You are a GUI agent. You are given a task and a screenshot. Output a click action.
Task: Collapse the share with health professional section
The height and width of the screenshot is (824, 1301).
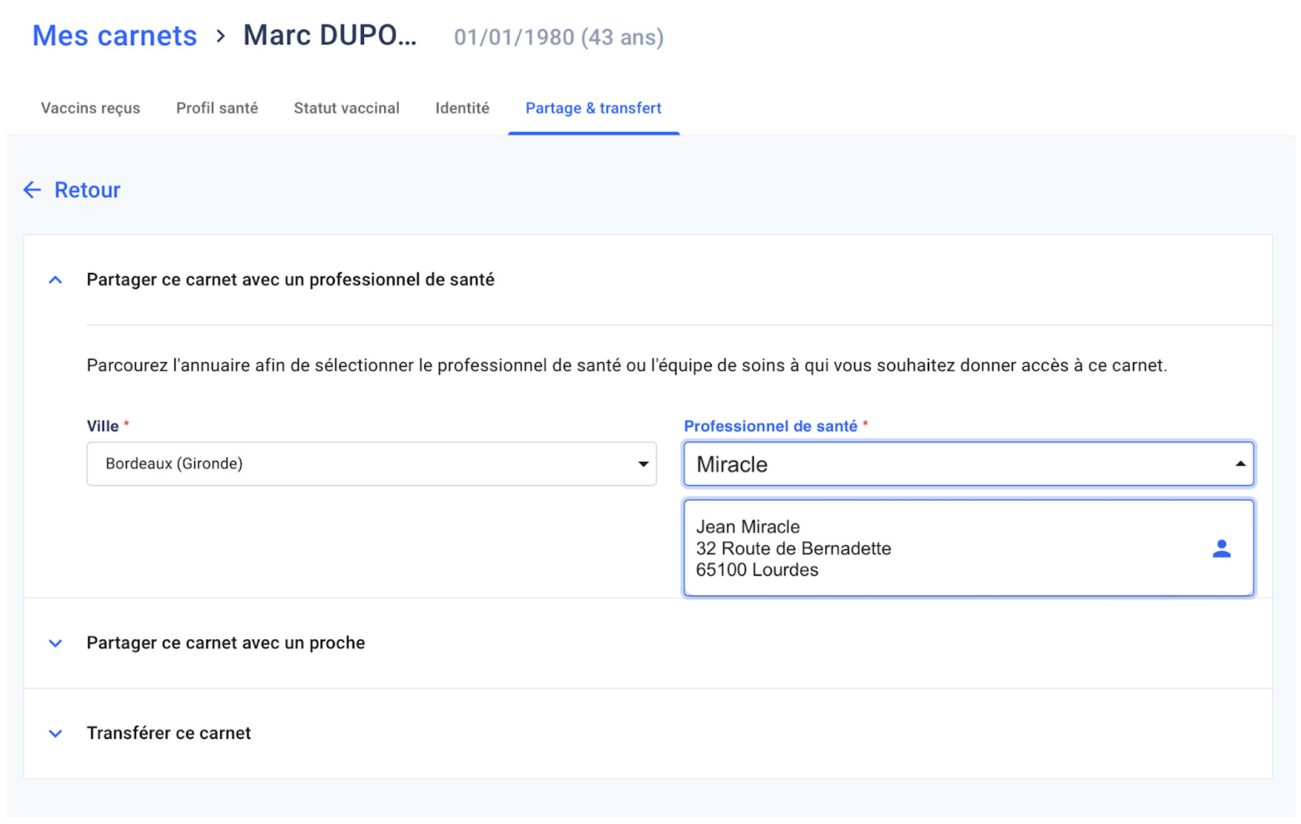tap(55, 280)
